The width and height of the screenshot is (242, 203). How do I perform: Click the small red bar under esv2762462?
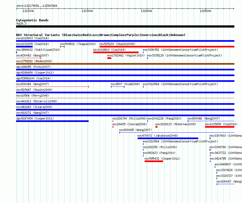(109, 58)
